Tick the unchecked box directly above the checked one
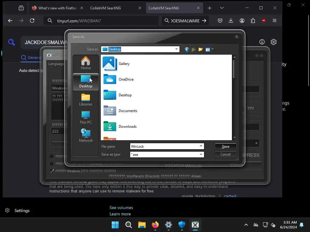Image resolution: width=310 pixels, height=232 pixels. [x=52, y=164]
